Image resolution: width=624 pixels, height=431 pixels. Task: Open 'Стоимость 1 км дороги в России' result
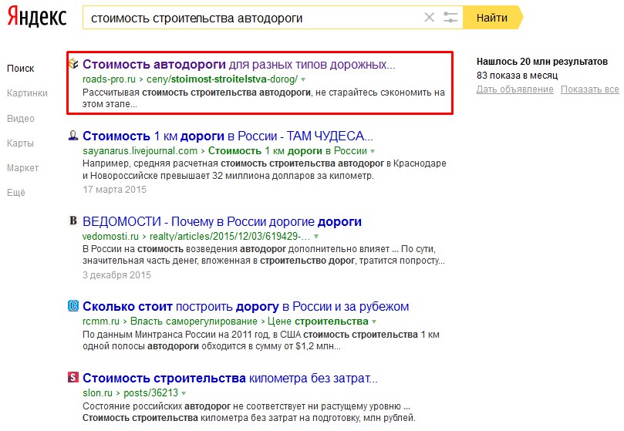(x=228, y=136)
